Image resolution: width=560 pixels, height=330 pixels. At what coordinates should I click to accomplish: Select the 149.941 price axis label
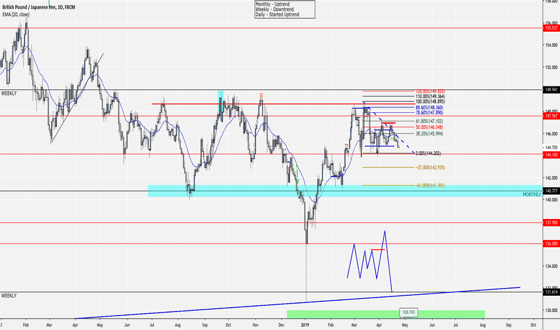click(551, 90)
